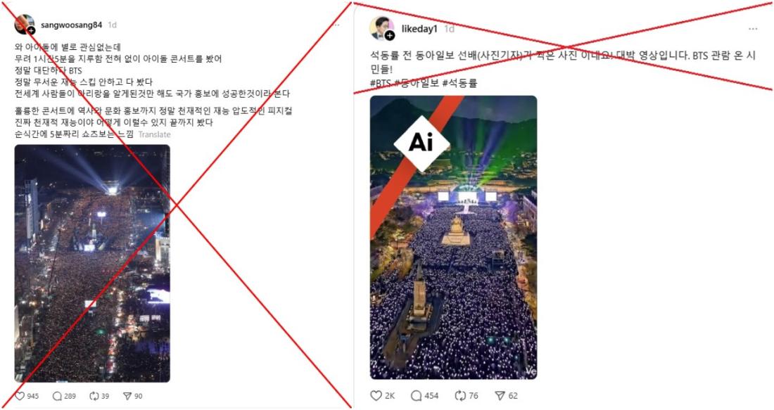The width and height of the screenshot is (774, 410).
Task: Open sangwoosang84 profile via username
Action: (72, 25)
